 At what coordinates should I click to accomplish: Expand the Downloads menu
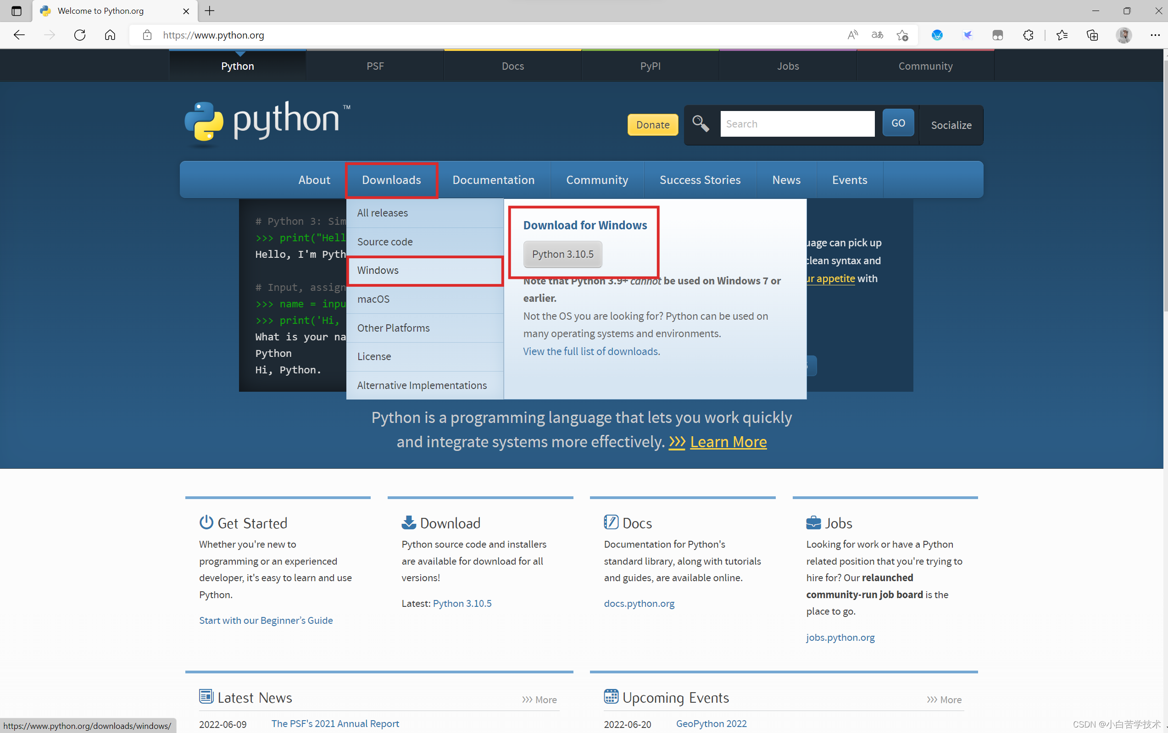point(391,180)
